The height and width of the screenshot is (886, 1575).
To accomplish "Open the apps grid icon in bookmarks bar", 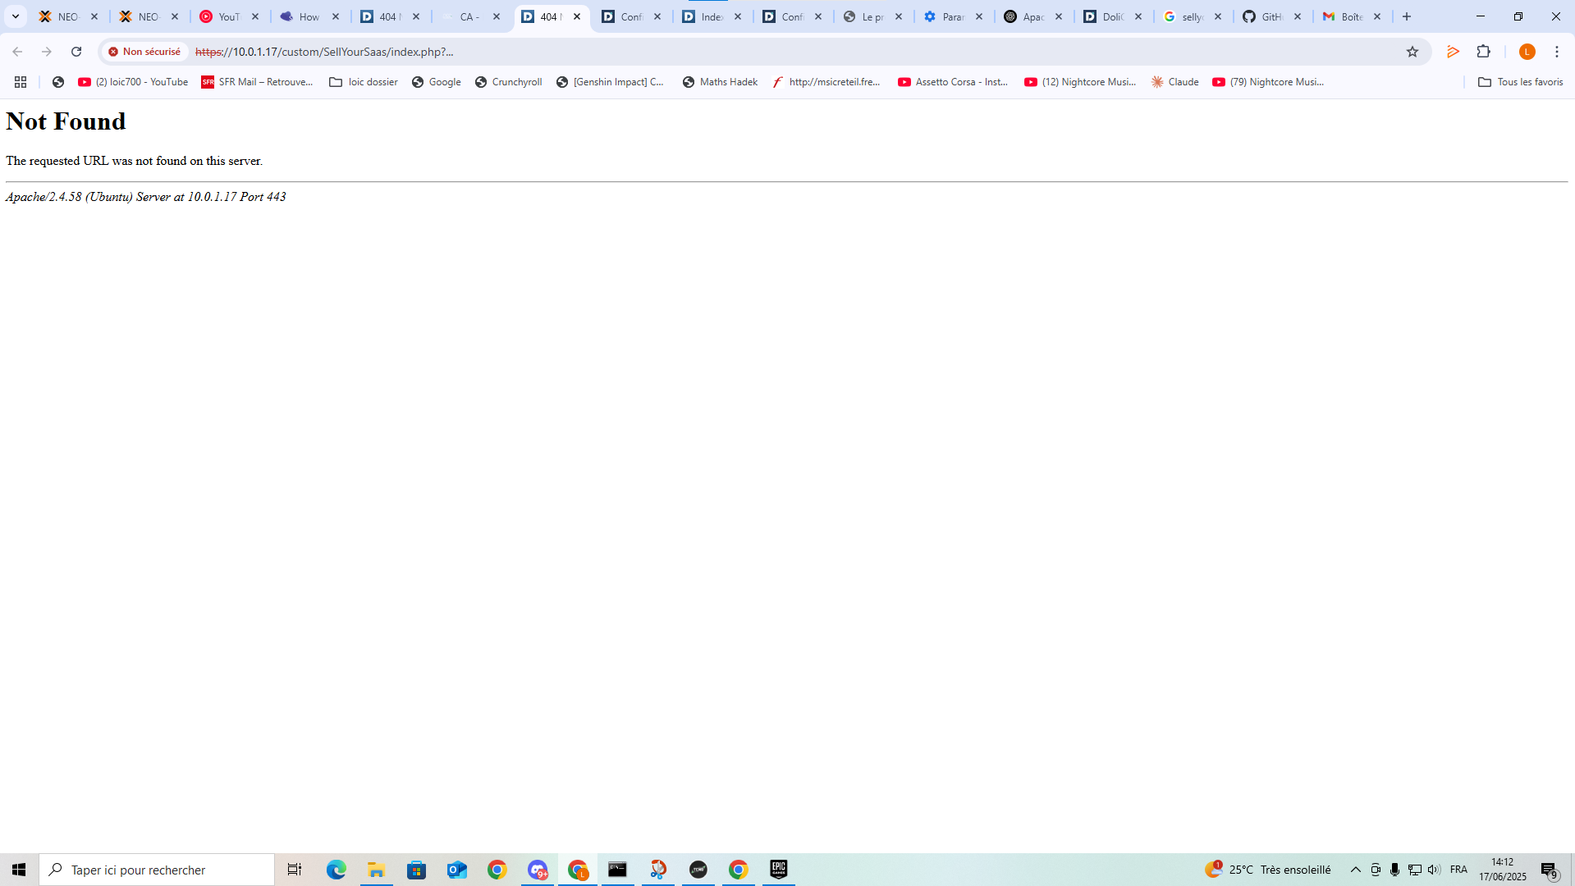I will pyautogui.click(x=21, y=82).
